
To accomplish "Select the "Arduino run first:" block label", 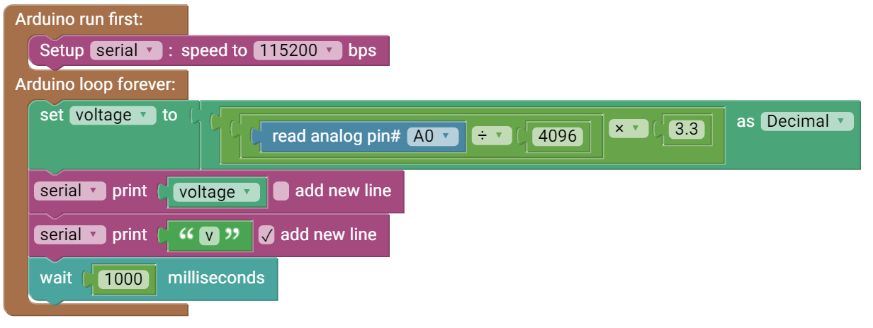I will click(79, 19).
